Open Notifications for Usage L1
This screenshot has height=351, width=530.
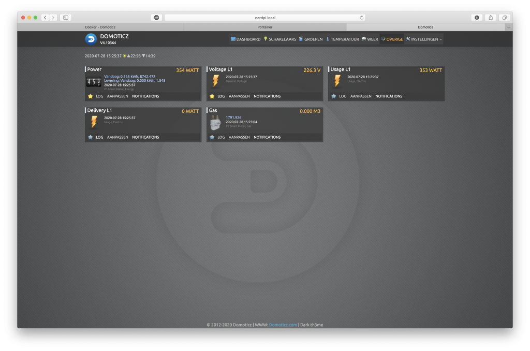[x=389, y=96]
